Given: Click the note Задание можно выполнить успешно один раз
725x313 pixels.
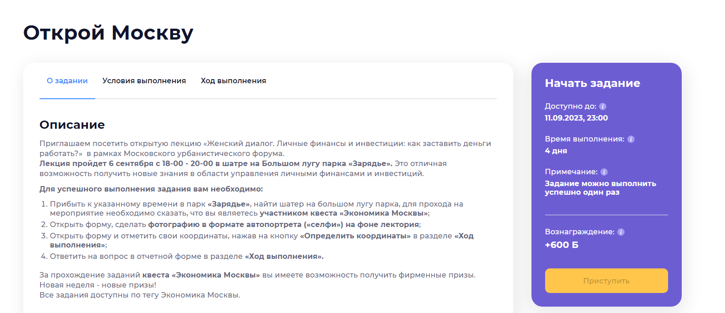Looking at the screenshot, I should tap(600, 188).
